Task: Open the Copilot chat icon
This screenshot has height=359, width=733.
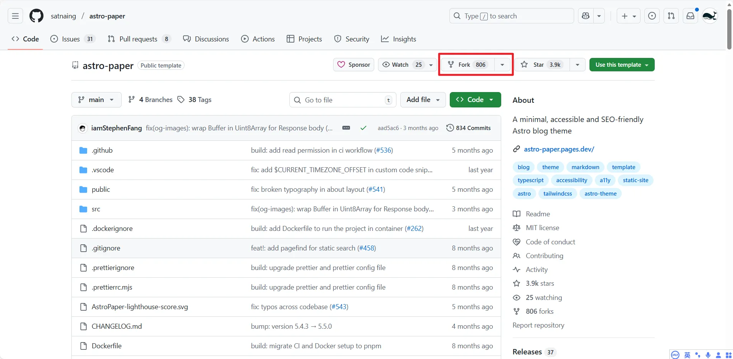Action: click(x=586, y=16)
